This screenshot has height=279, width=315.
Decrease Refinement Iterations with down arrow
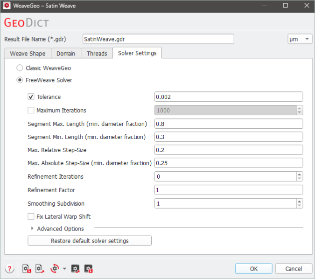(x=299, y=178)
